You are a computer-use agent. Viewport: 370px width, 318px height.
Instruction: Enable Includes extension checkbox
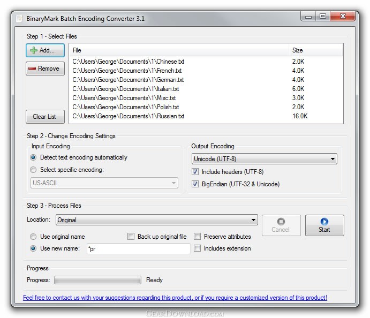tap(197, 248)
